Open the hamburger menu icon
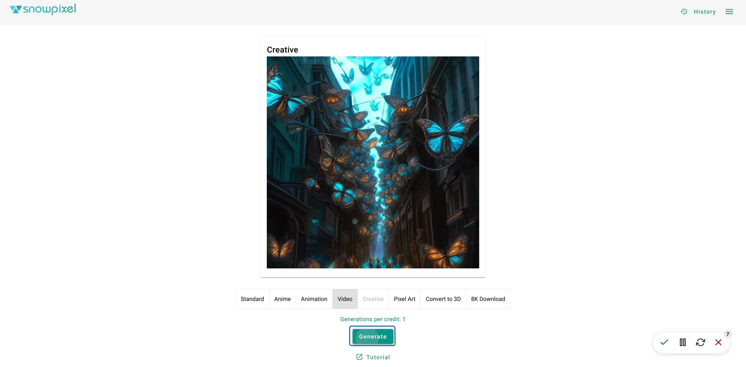Viewport: 746px width, 367px height. pos(729,12)
